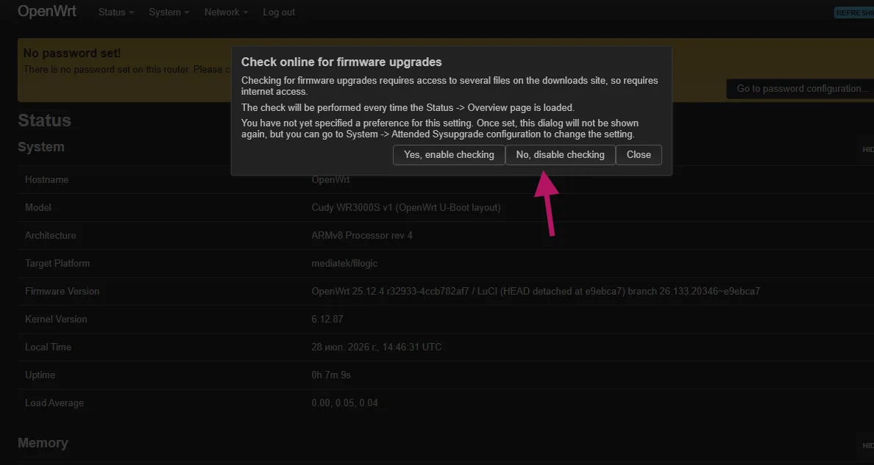Screen dimensions: 874x465
Task: Expand the Network dropdown menu
Action: click(x=226, y=12)
